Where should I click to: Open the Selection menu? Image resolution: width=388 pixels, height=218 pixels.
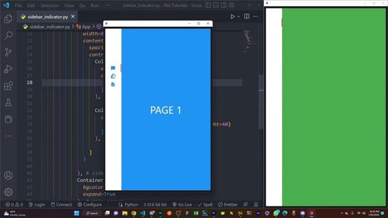[x=50, y=5]
